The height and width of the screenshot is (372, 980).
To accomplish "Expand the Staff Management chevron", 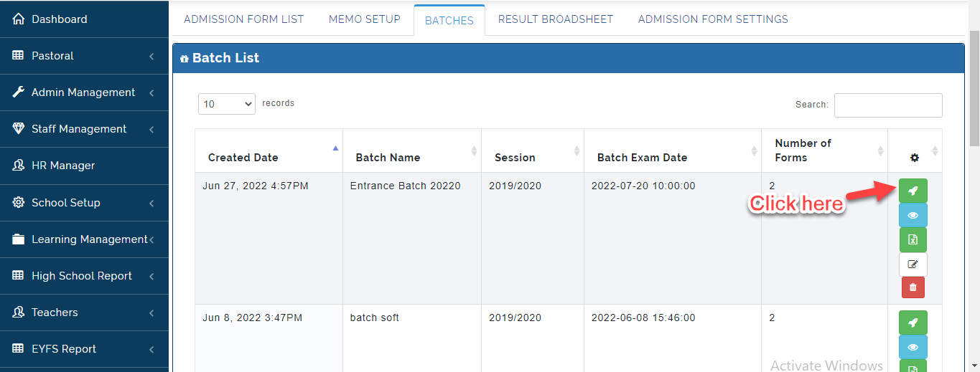I will (151, 129).
